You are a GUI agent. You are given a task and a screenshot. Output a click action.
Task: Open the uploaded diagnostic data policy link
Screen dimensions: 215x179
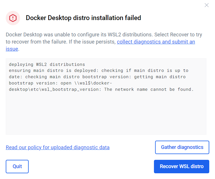pyautogui.click(x=58, y=147)
